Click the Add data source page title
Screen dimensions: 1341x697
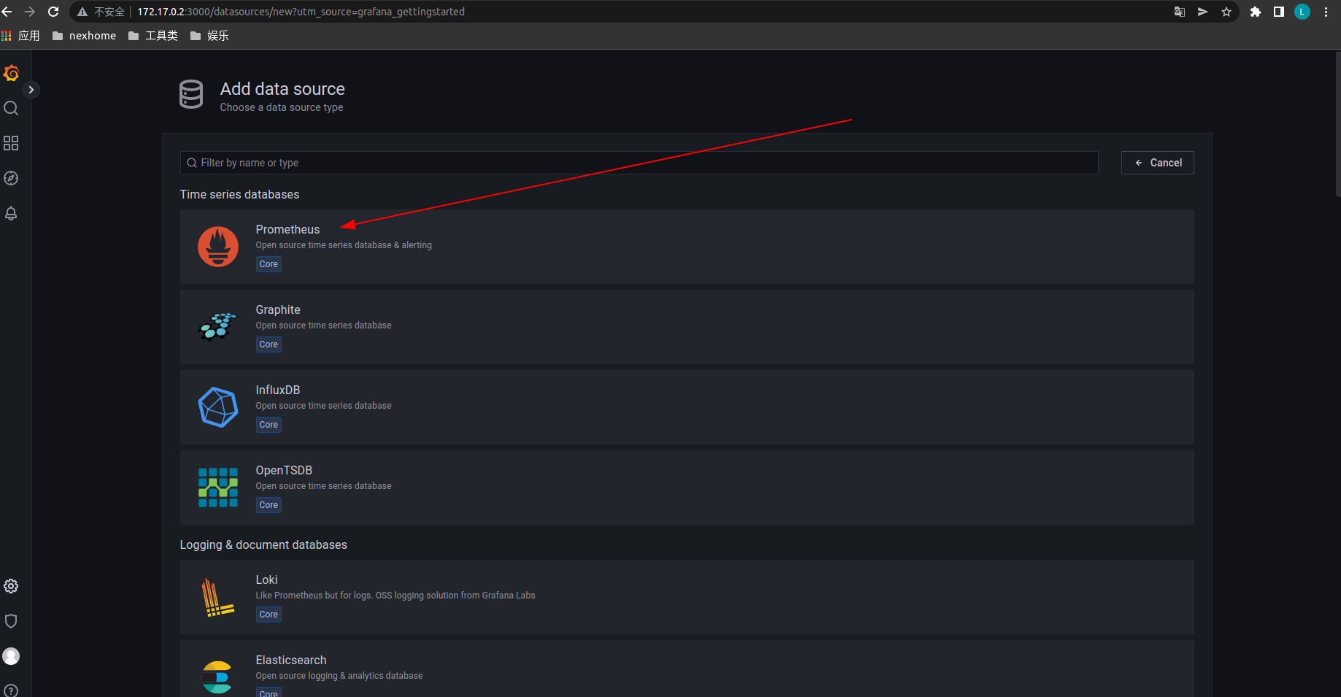point(282,89)
